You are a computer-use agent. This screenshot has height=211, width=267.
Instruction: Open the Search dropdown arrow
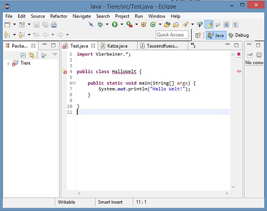(192, 24)
